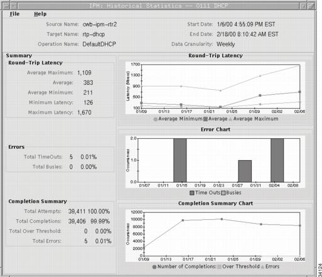This screenshot has height=277, width=322.
Task: Click the Average Maximum data point at 02/06
Action: tap(299, 65)
